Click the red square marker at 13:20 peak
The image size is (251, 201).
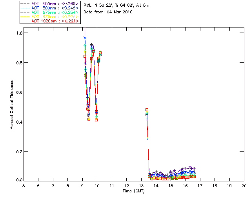(147, 110)
